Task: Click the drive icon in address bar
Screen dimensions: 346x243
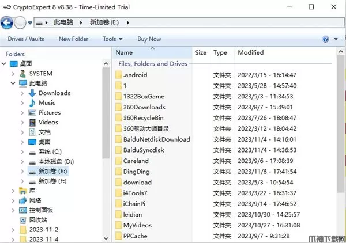Action: (x=39, y=22)
